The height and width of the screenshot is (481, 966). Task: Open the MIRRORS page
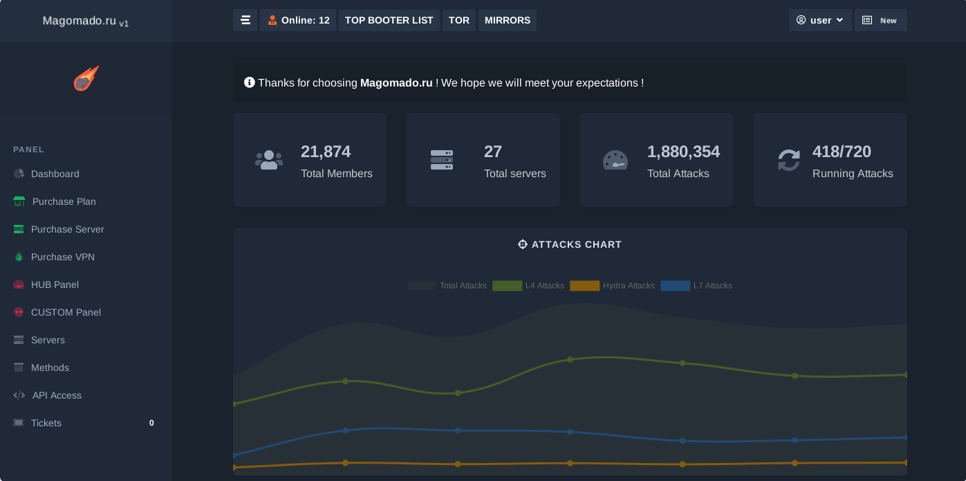pyautogui.click(x=507, y=20)
